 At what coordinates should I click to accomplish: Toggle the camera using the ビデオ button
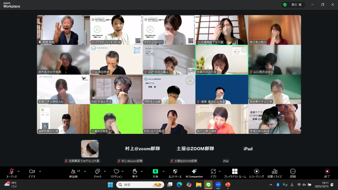click(x=32, y=172)
